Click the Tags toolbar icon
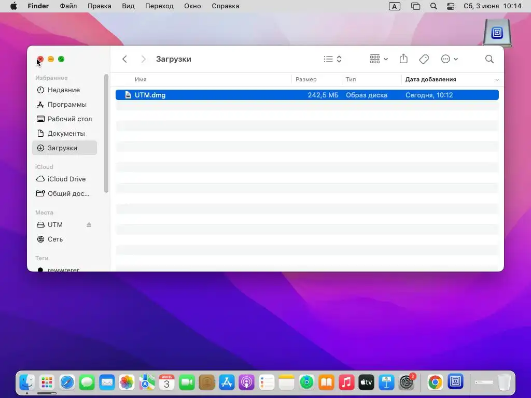 click(424, 59)
